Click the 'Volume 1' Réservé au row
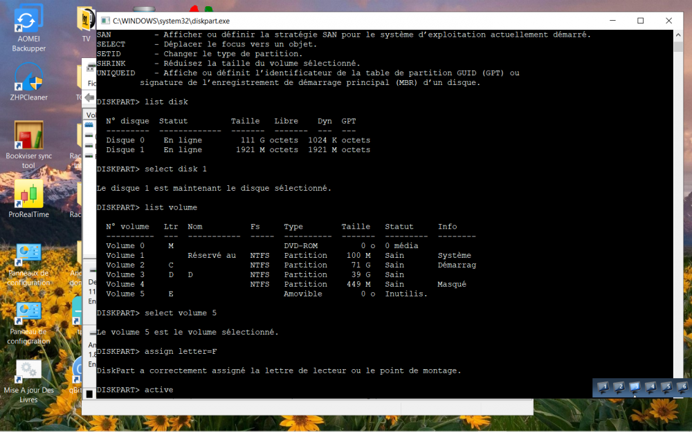This screenshot has width=692, height=432. pyautogui.click(x=289, y=255)
